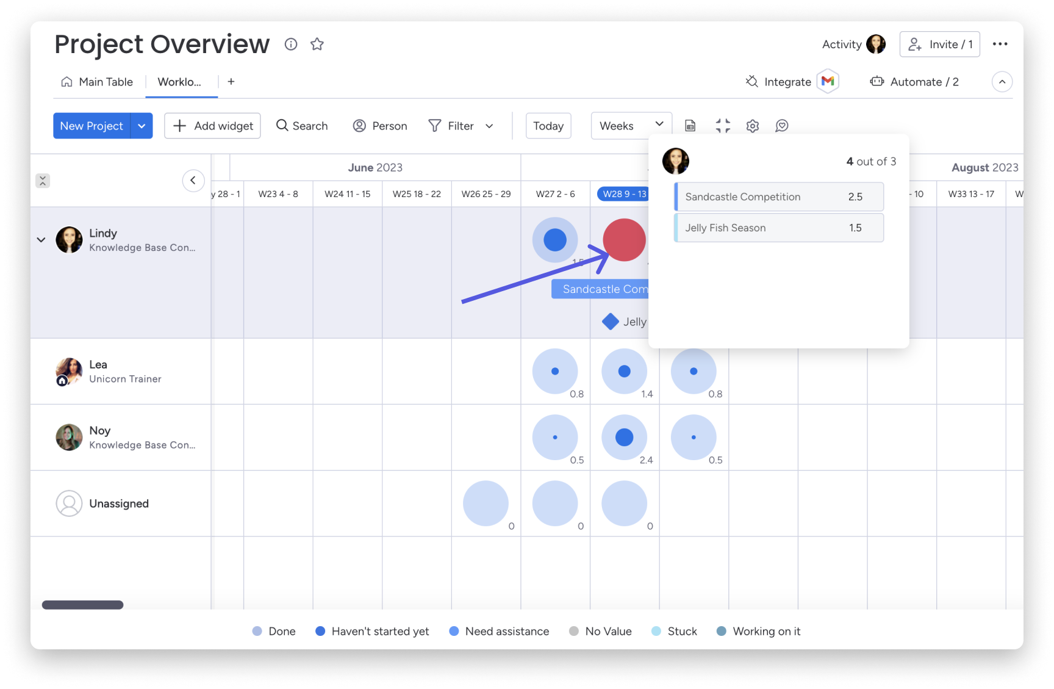Click the info icon beside Project Overview

(291, 44)
